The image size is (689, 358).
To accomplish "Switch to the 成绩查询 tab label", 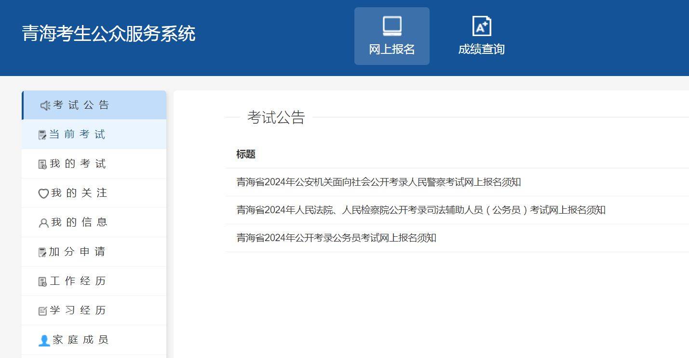I will click(481, 49).
